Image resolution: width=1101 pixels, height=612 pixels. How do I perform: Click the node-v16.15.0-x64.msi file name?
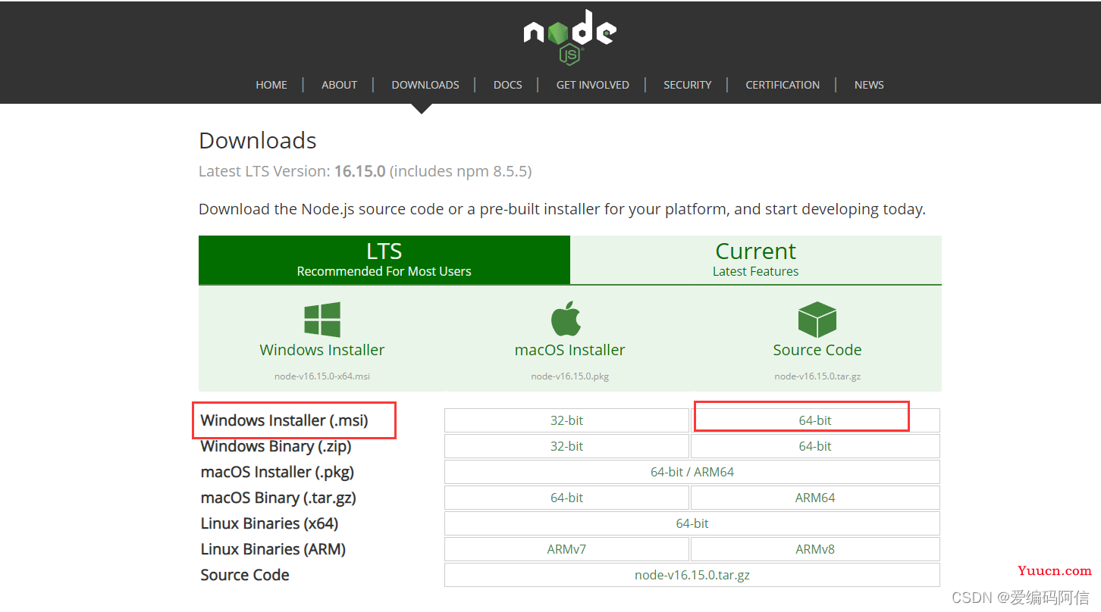point(322,376)
